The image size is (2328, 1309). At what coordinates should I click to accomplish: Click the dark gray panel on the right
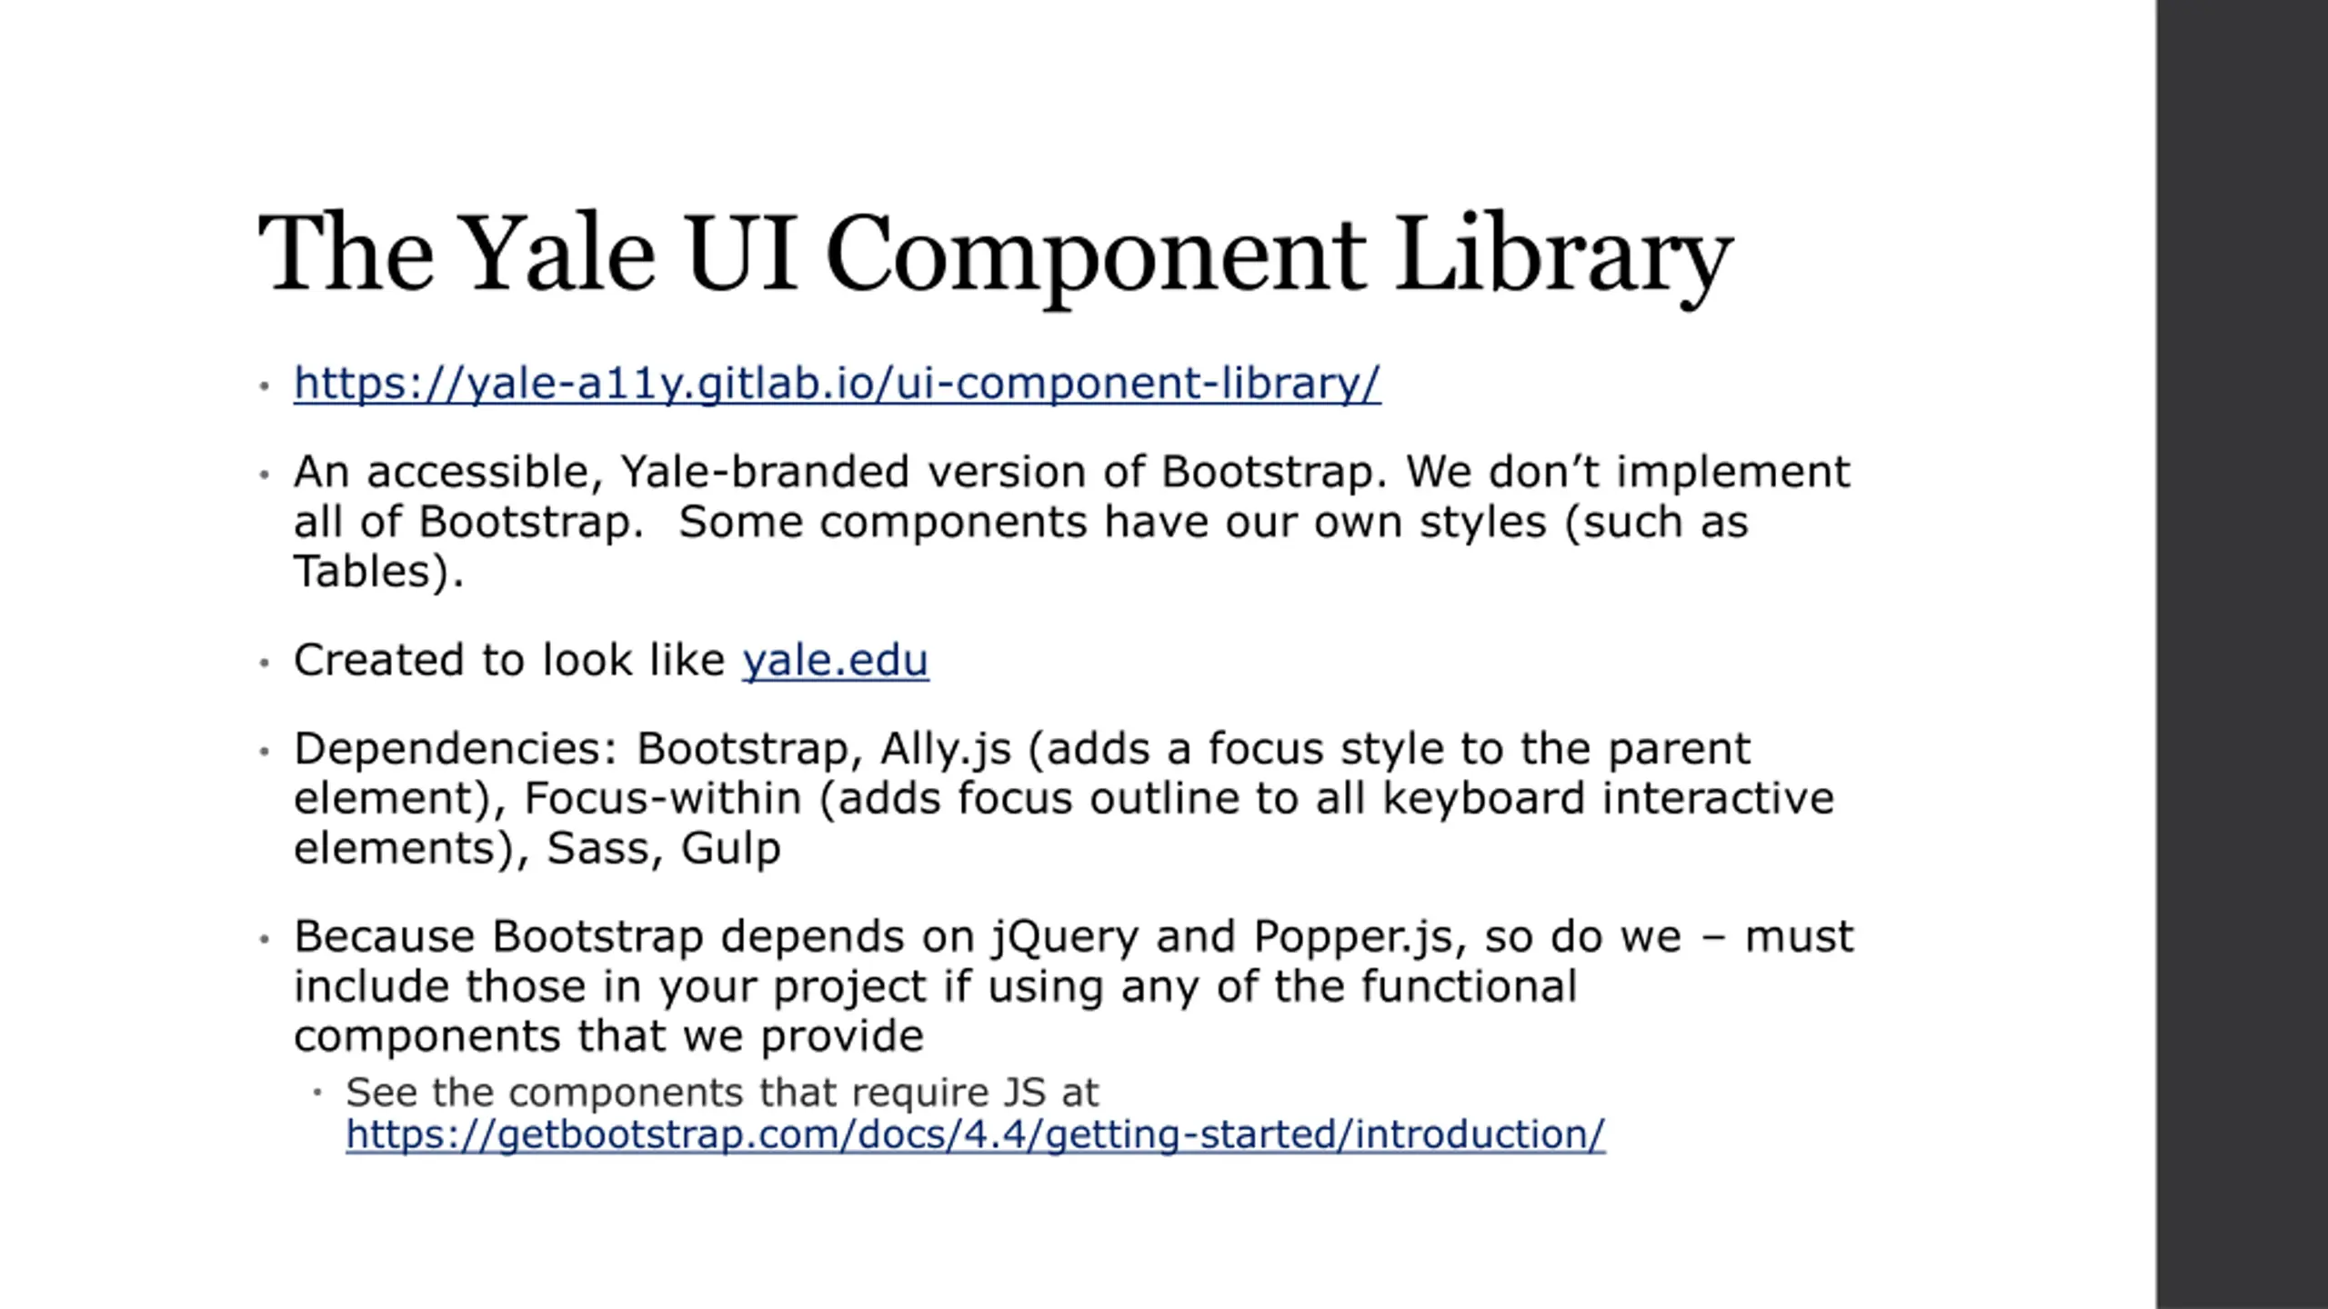point(2241,654)
